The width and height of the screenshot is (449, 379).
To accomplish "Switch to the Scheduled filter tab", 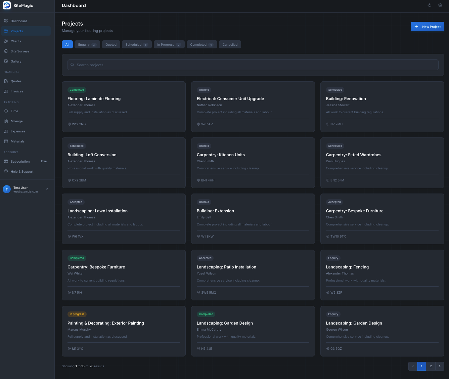I will point(136,44).
